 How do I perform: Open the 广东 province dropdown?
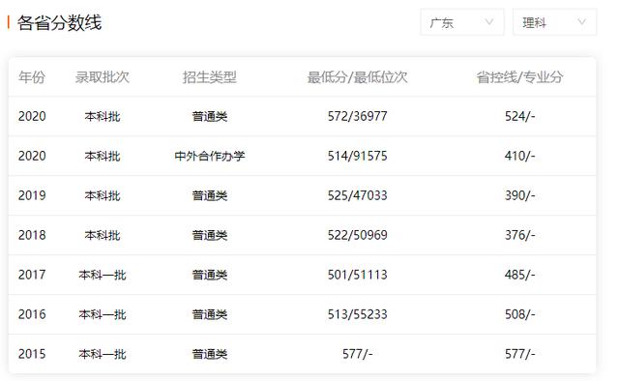click(x=462, y=22)
